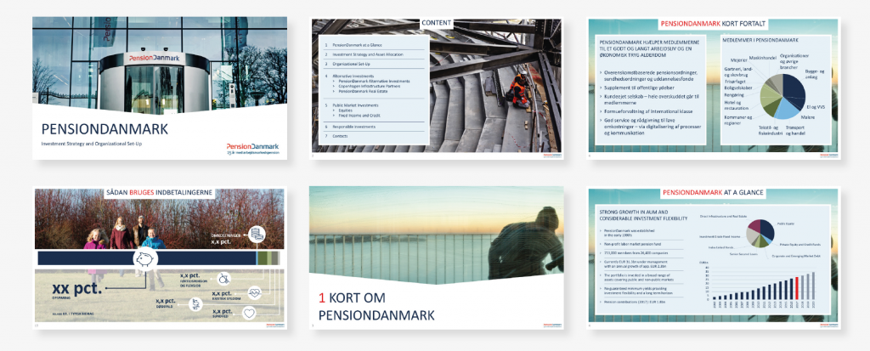This screenshot has width=870, height=351.
Task: Click the wheelchair icon on the payments slide
Action: 224,279
